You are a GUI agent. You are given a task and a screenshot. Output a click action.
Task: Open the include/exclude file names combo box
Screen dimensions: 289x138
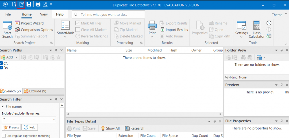tap(29, 119)
